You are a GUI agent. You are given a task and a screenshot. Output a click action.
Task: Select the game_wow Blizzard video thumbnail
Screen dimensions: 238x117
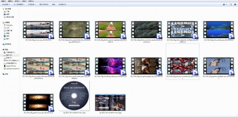(x=38, y=102)
